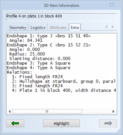Click the horizontal scrollbar left arrow

pos(9,111)
